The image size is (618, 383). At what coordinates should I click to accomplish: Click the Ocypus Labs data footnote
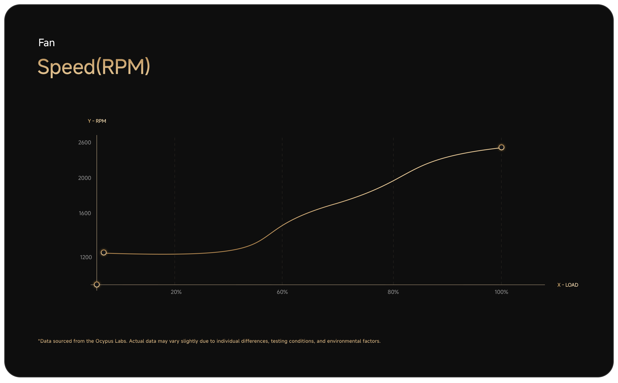(x=209, y=341)
